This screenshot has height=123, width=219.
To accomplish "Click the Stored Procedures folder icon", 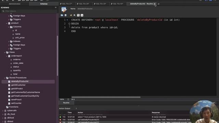I will click(x=7, y=78).
